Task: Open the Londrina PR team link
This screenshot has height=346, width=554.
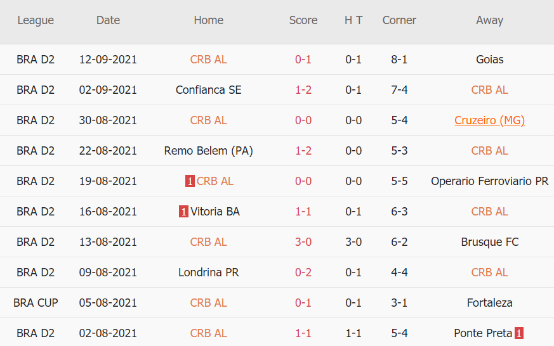Action: click(208, 272)
